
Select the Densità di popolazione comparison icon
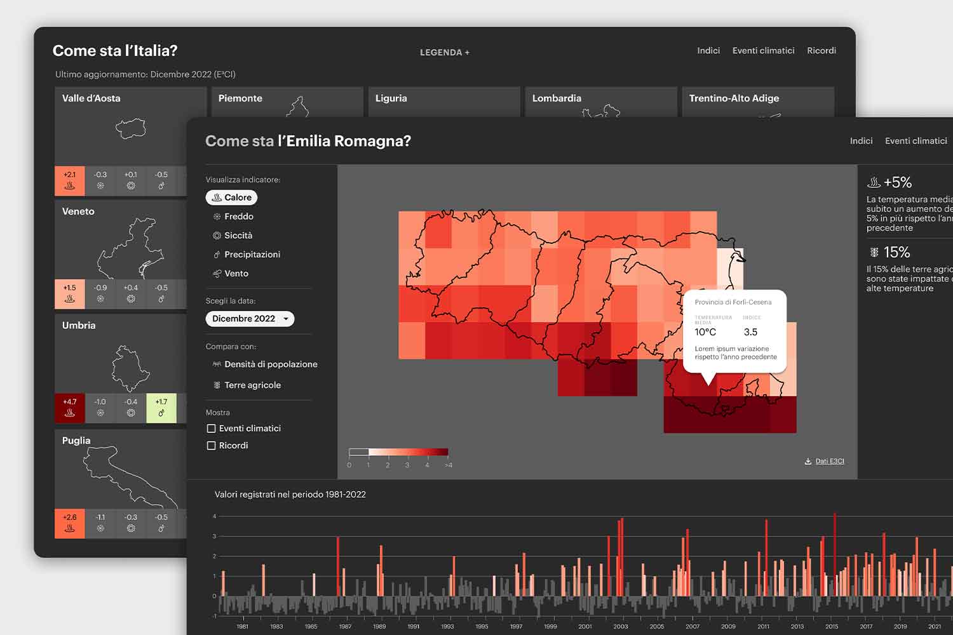tap(216, 364)
